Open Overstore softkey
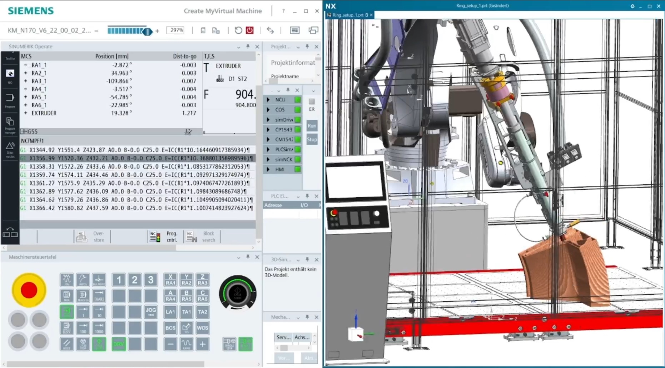665x368 pixels. pos(92,237)
